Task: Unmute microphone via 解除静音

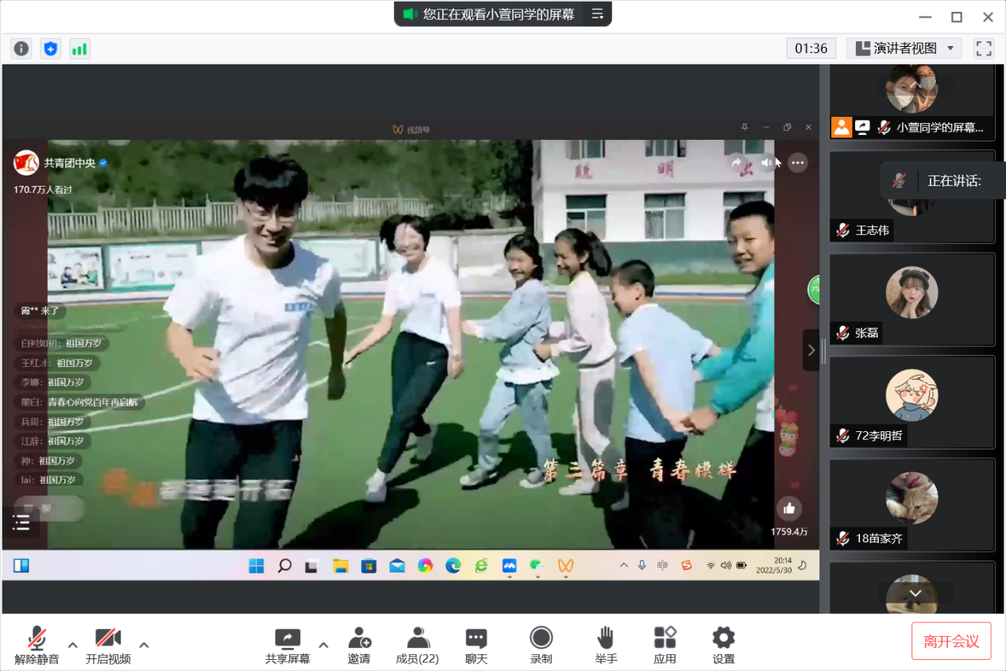Action: 37,645
